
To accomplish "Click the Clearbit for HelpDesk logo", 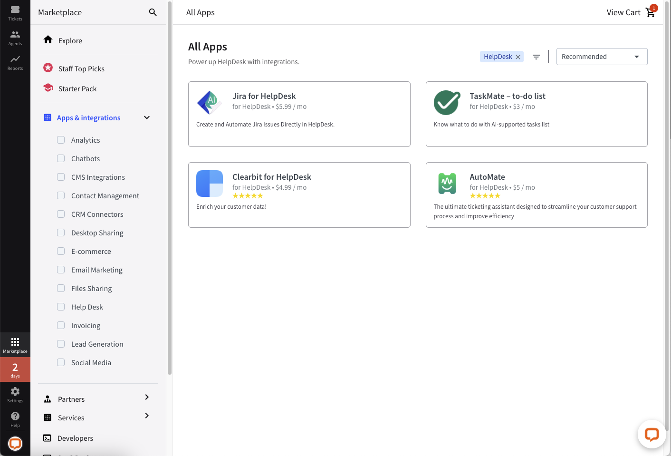I will 210,184.
